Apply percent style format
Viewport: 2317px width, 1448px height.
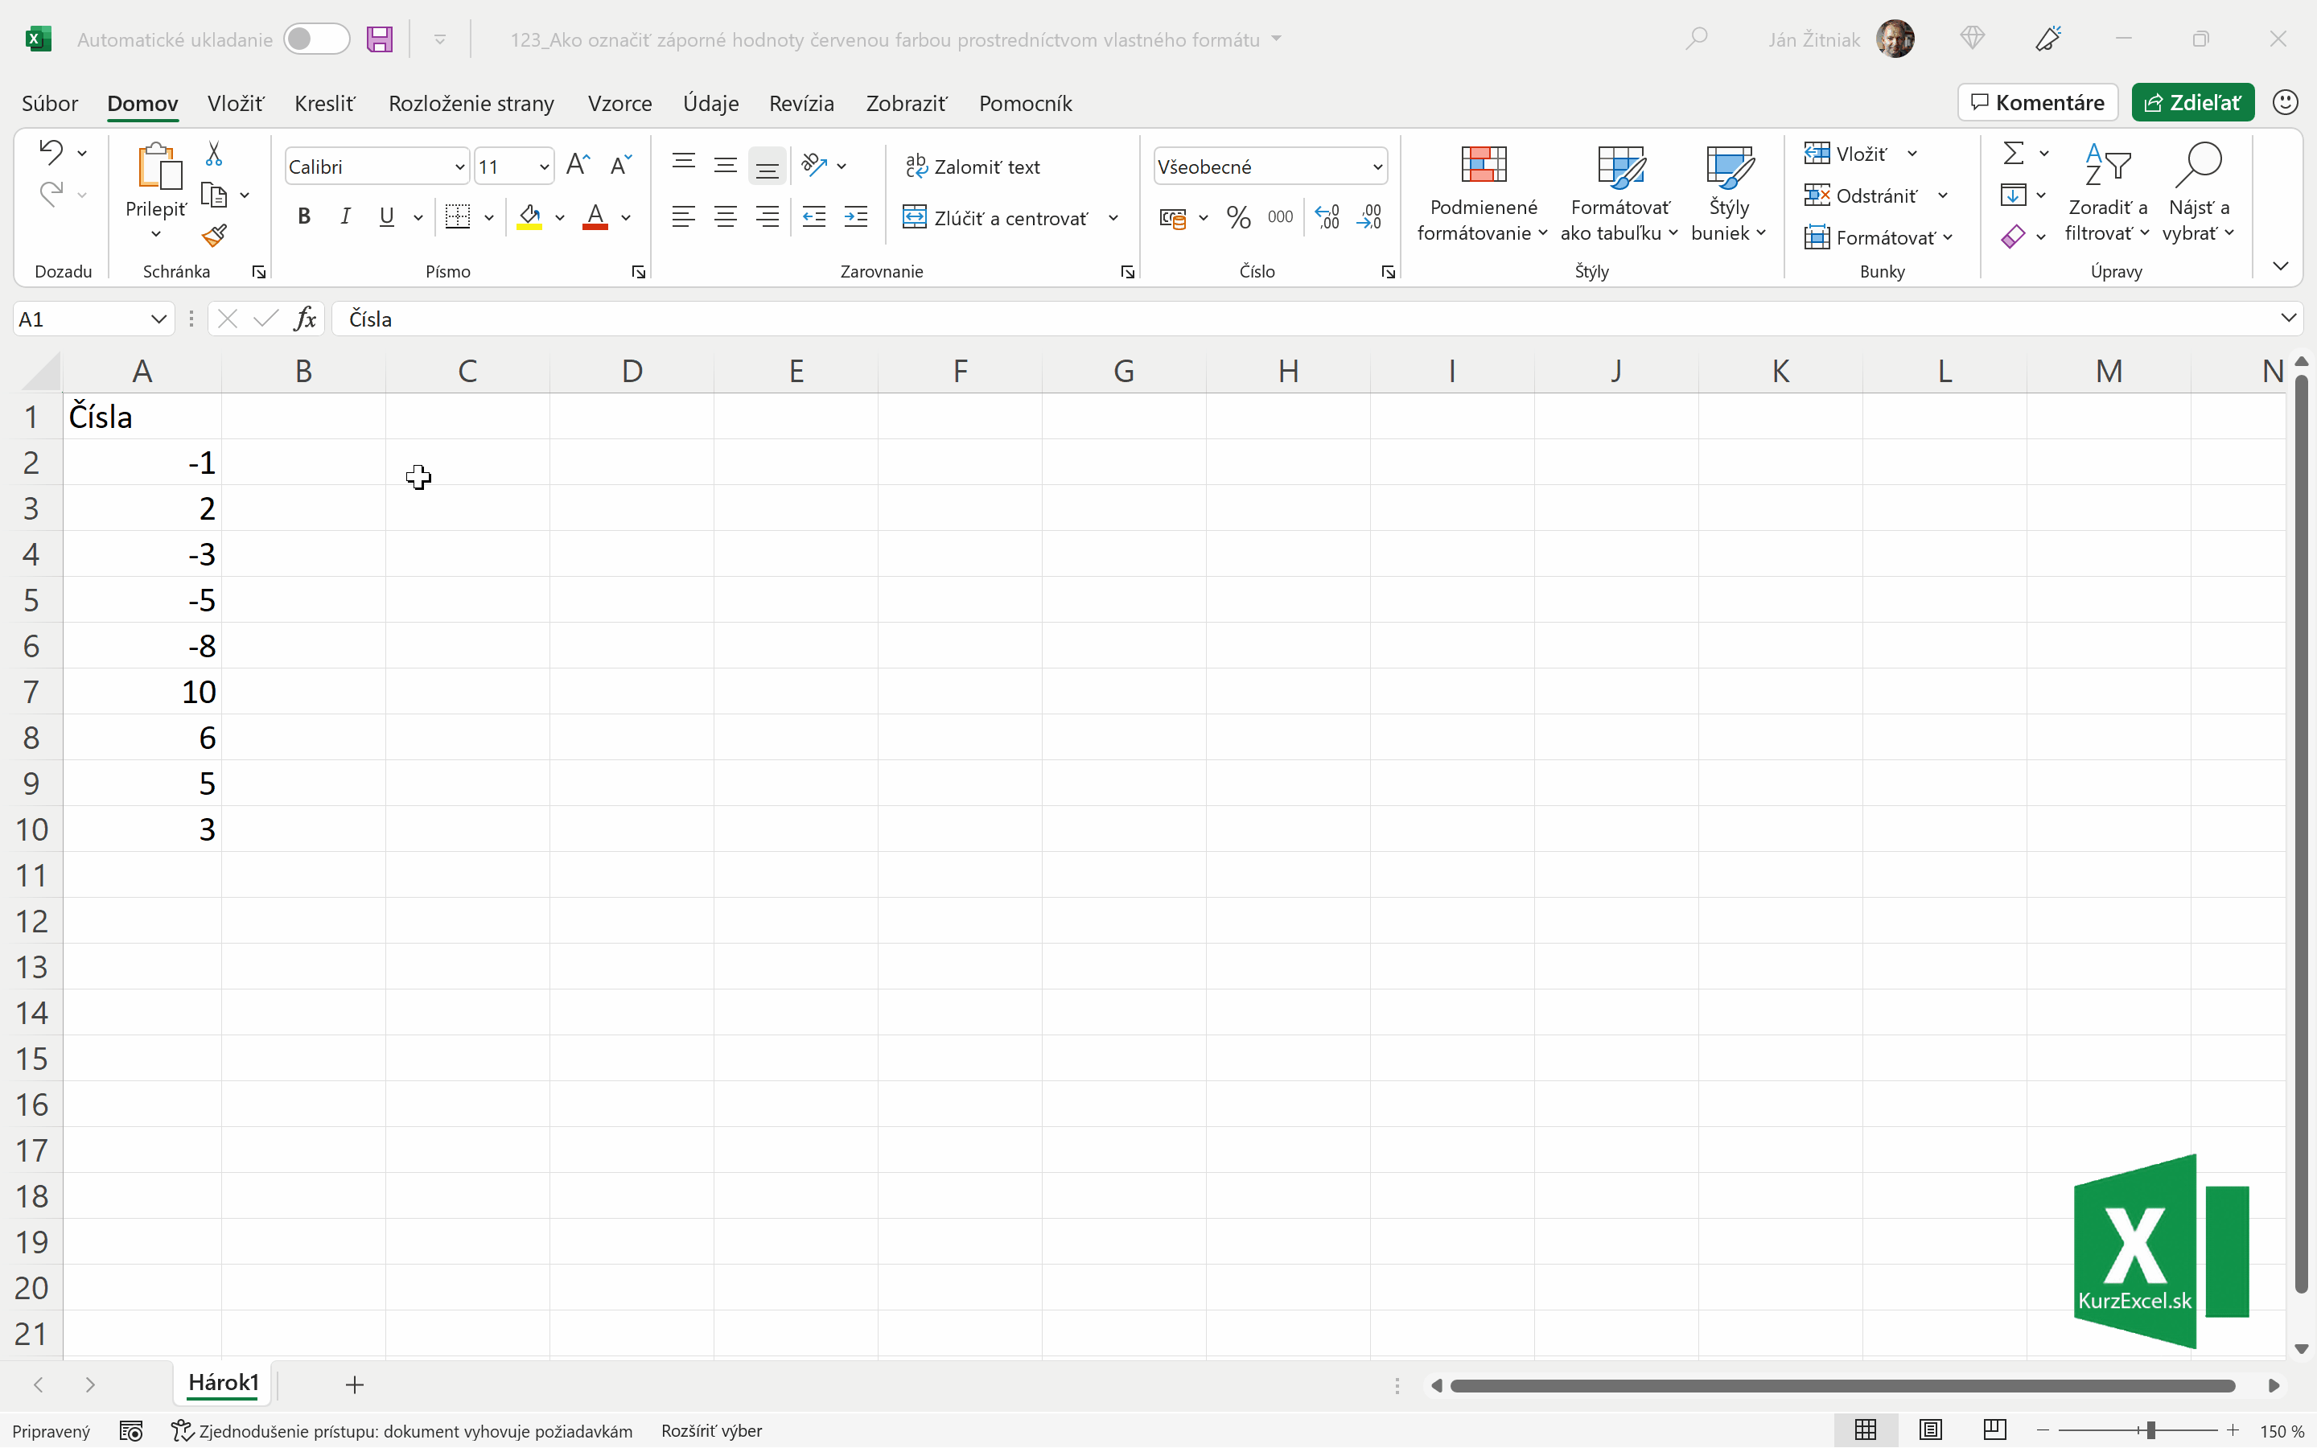coord(1238,217)
